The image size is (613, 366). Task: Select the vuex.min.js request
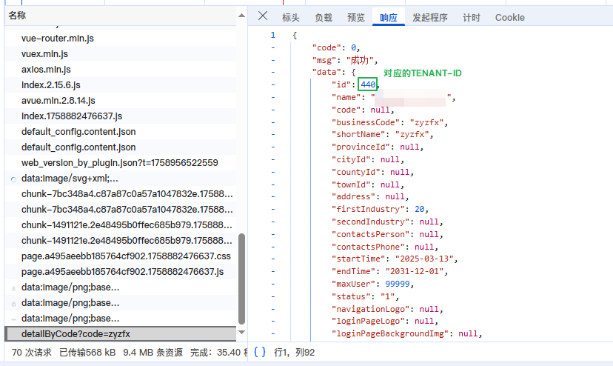tap(44, 53)
